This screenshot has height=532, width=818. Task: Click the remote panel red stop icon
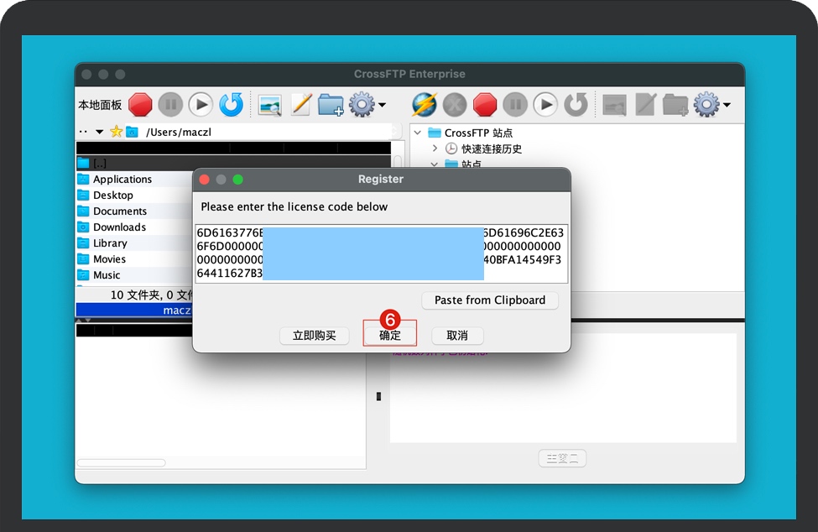point(485,105)
